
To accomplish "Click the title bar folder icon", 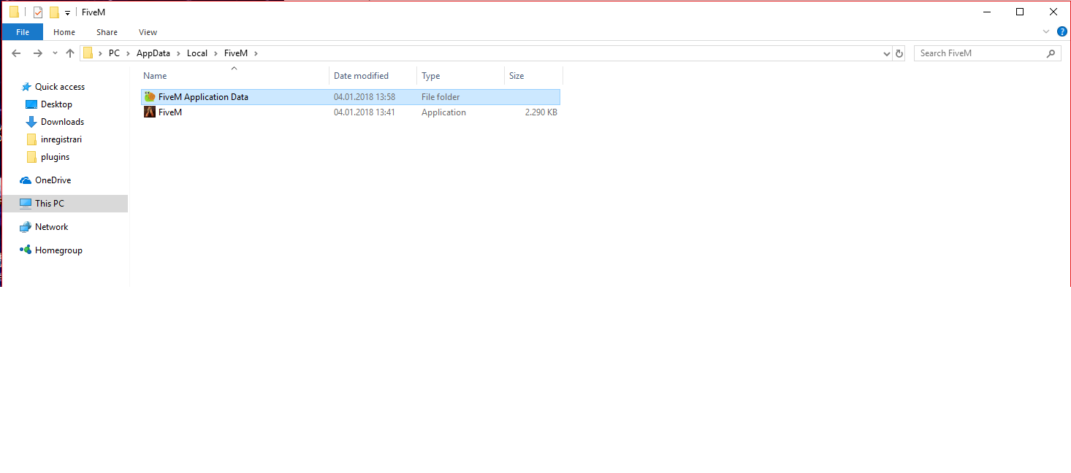I will tap(14, 12).
